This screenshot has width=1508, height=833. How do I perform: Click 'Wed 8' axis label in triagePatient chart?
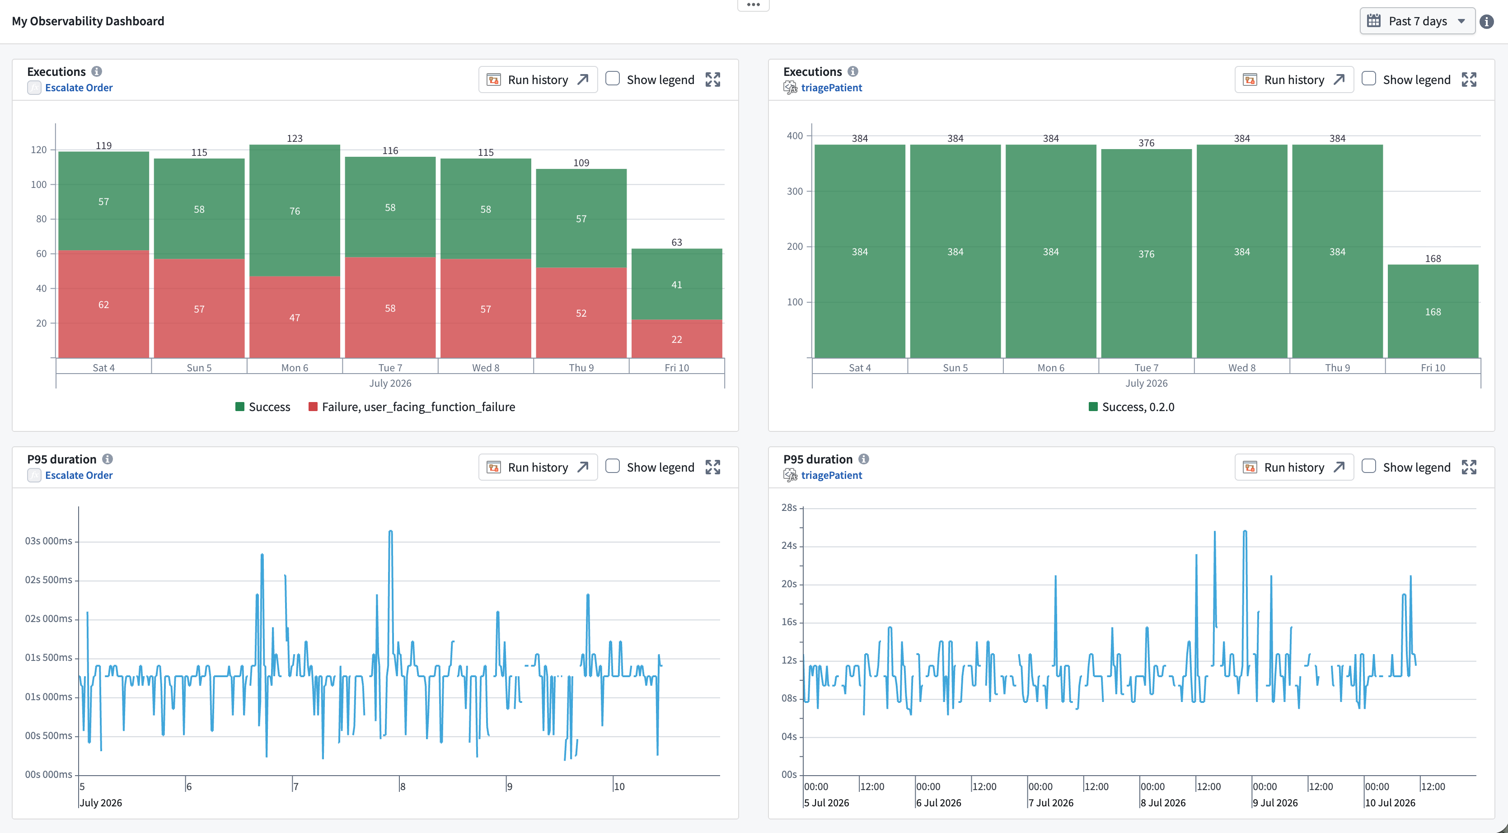(1241, 368)
